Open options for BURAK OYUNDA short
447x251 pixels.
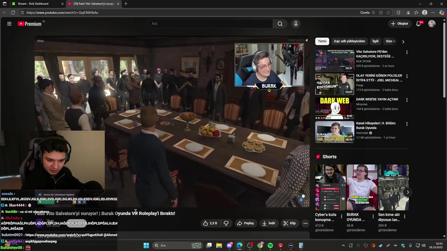pos(373,216)
